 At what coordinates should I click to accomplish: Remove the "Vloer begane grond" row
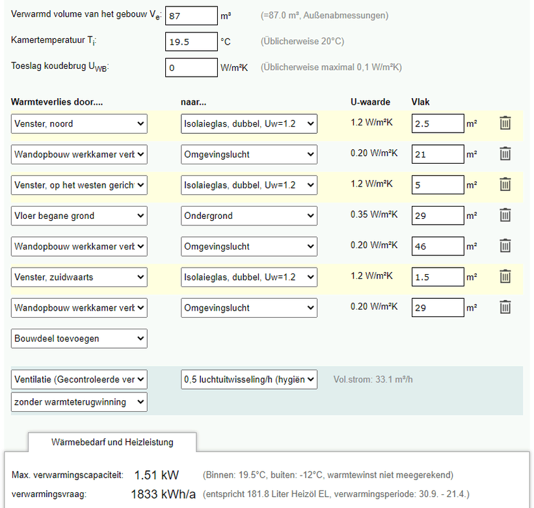click(x=505, y=215)
